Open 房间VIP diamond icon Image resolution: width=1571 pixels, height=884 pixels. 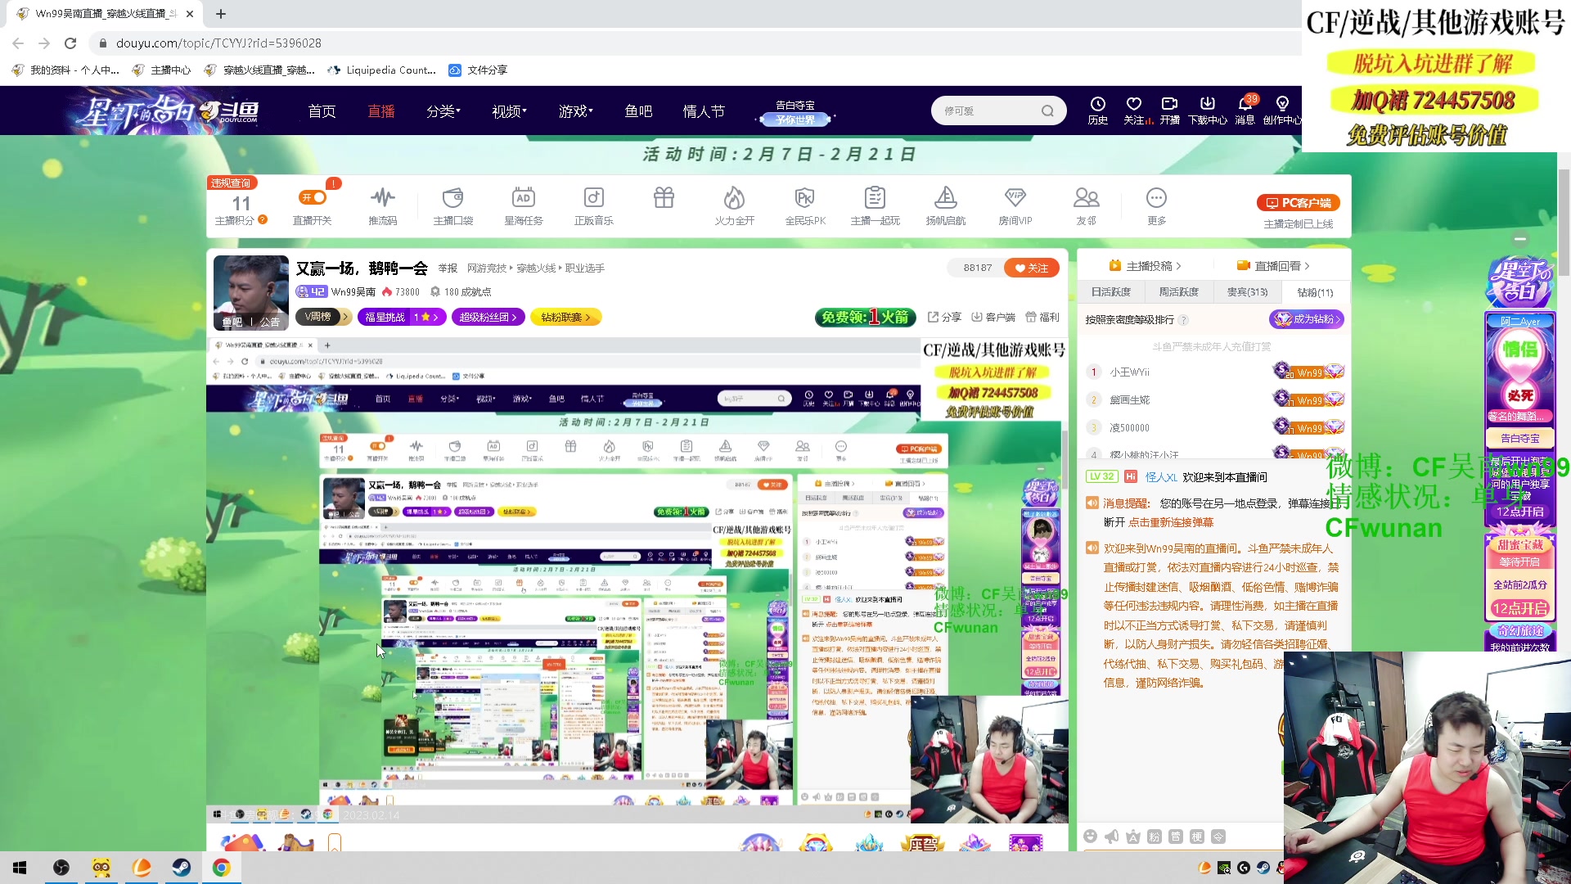pyautogui.click(x=1015, y=205)
